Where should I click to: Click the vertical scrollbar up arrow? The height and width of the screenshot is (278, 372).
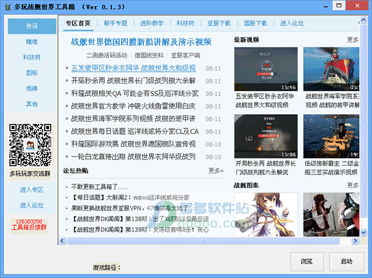coord(363,20)
